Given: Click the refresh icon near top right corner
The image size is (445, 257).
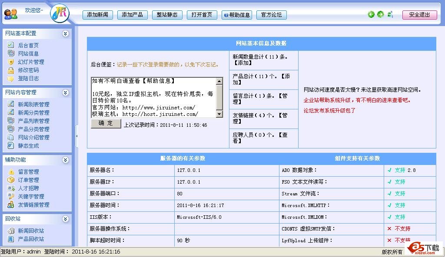Looking at the screenshot, I should click(x=389, y=14).
